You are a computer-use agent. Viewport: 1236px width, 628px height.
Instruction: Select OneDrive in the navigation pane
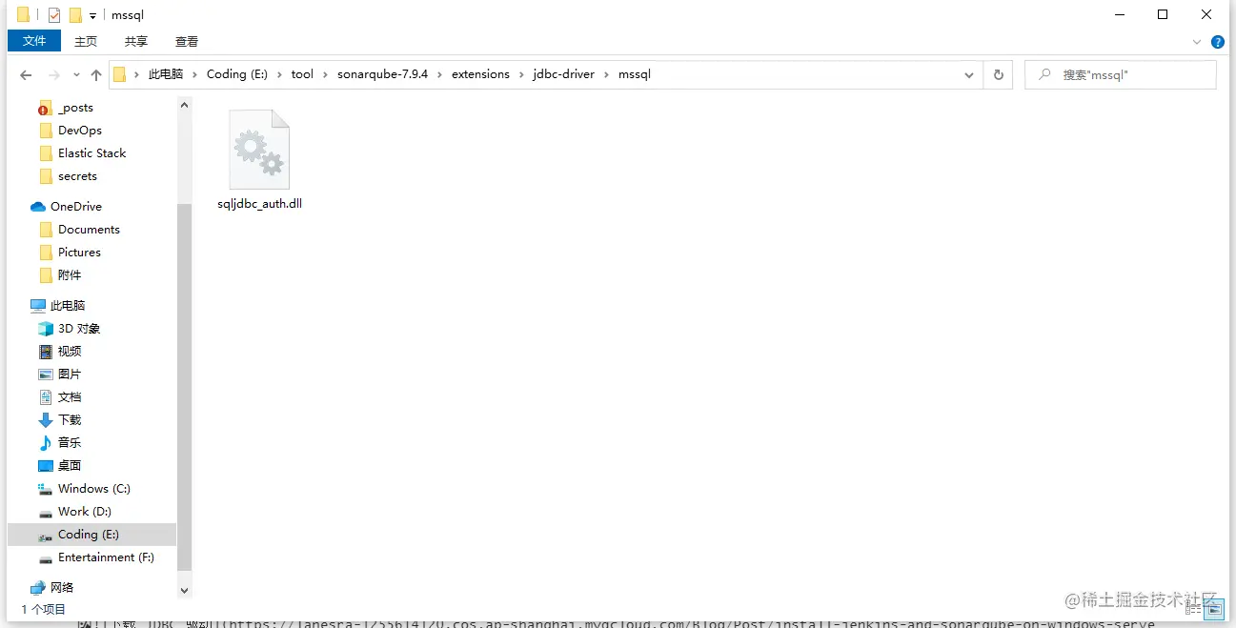[75, 207]
